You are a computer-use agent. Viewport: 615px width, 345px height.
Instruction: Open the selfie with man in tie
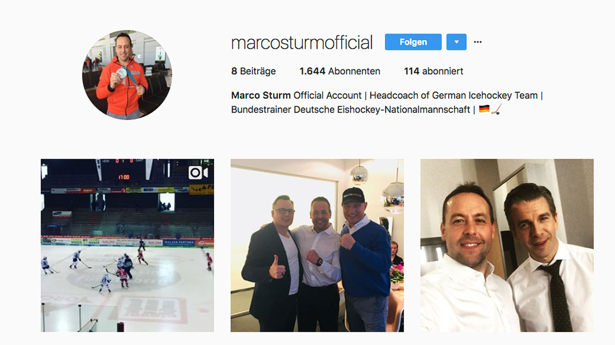click(x=507, y=246)
